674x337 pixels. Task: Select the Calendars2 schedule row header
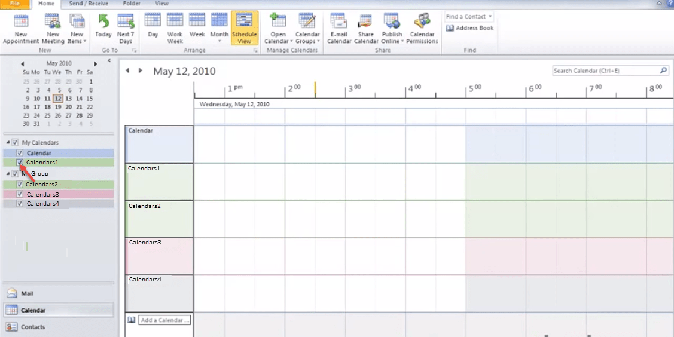click(x=159, y=219)
